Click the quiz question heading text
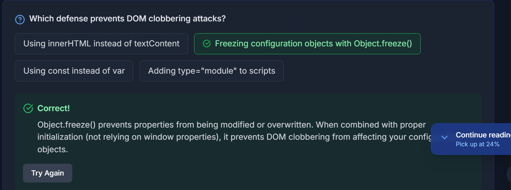Image resolution: width=511 pixels, height=190 pixels. 127,18
